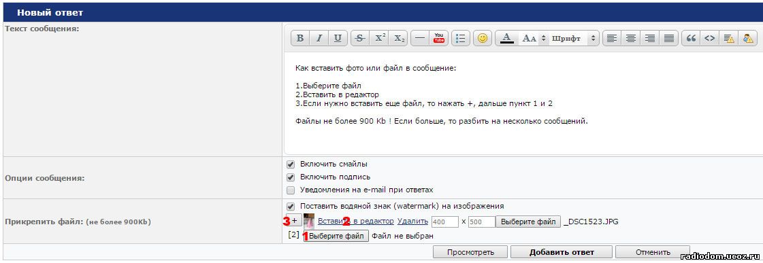Insert a code block with the <> icon
The height and width of the screenshot is (263, 763).
[x=710, y=39]
